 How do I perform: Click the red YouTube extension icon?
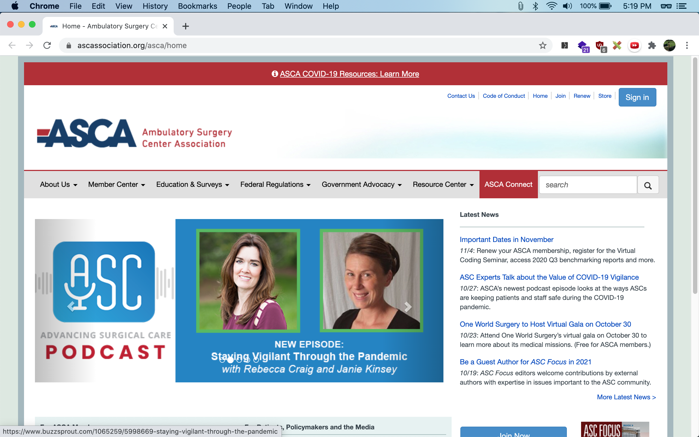[634, 45]
